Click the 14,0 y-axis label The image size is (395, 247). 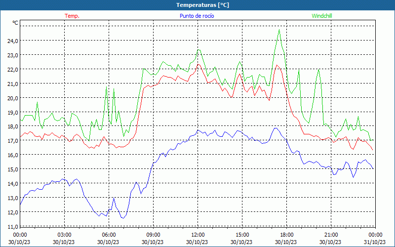(13, 184)
